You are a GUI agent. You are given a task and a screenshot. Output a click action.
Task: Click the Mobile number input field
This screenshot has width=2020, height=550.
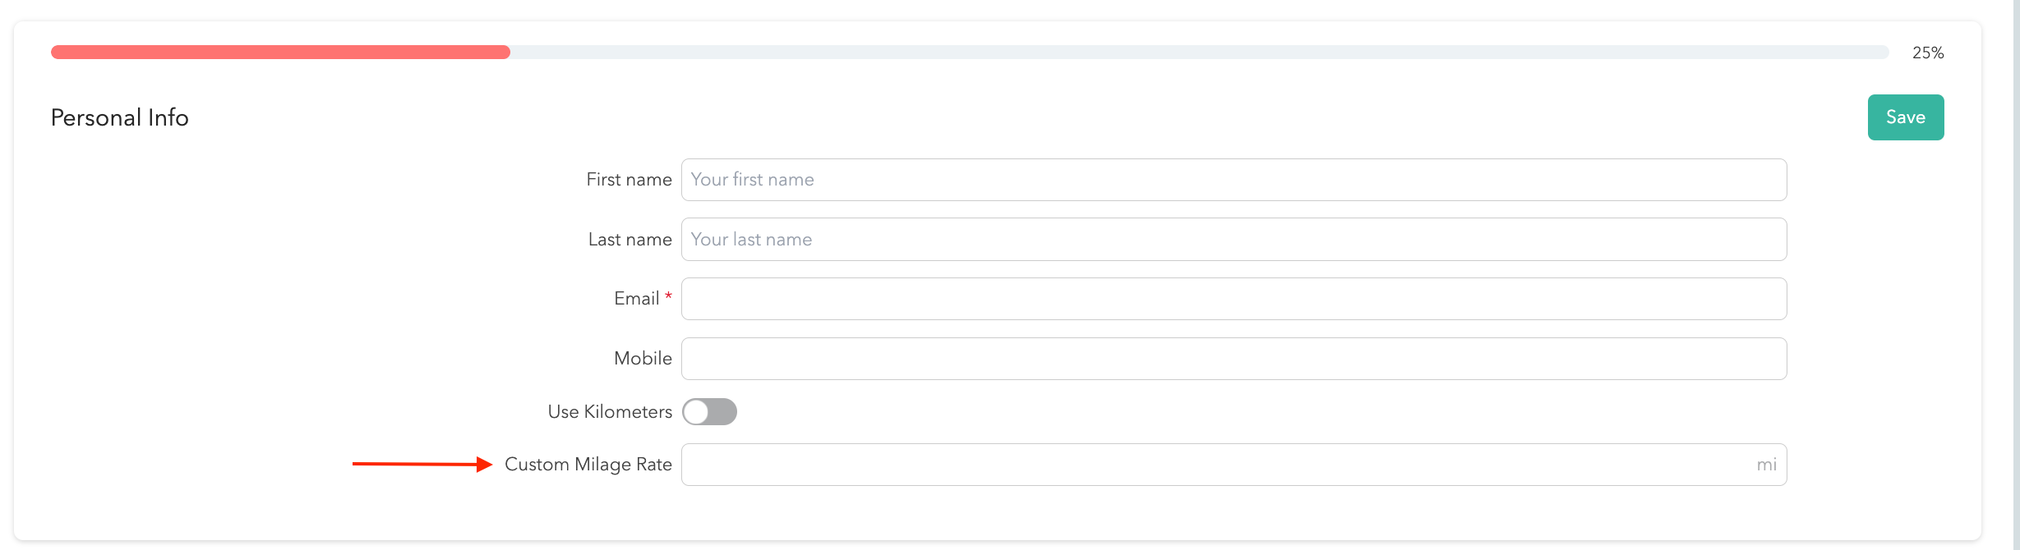(1233, 359)
